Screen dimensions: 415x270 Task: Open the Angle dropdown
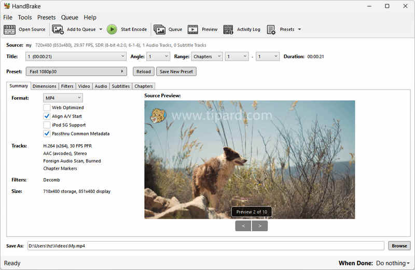coord(158,56)
